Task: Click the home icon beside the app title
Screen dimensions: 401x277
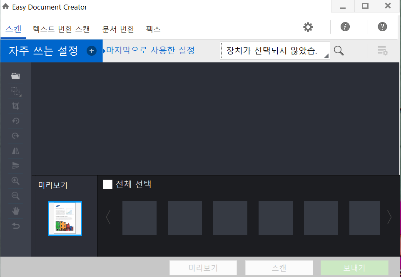Action: point(6,6)
